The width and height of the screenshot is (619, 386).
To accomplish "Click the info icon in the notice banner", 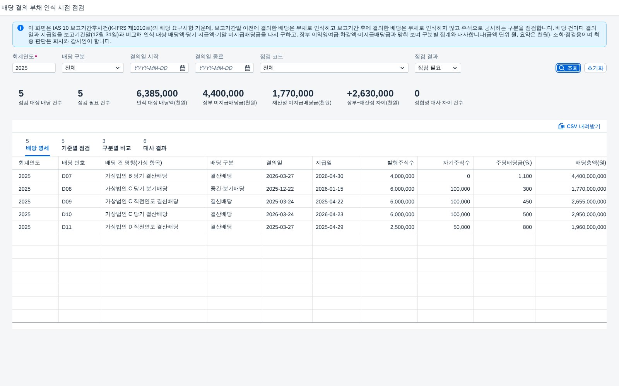I will click(21, 28).
